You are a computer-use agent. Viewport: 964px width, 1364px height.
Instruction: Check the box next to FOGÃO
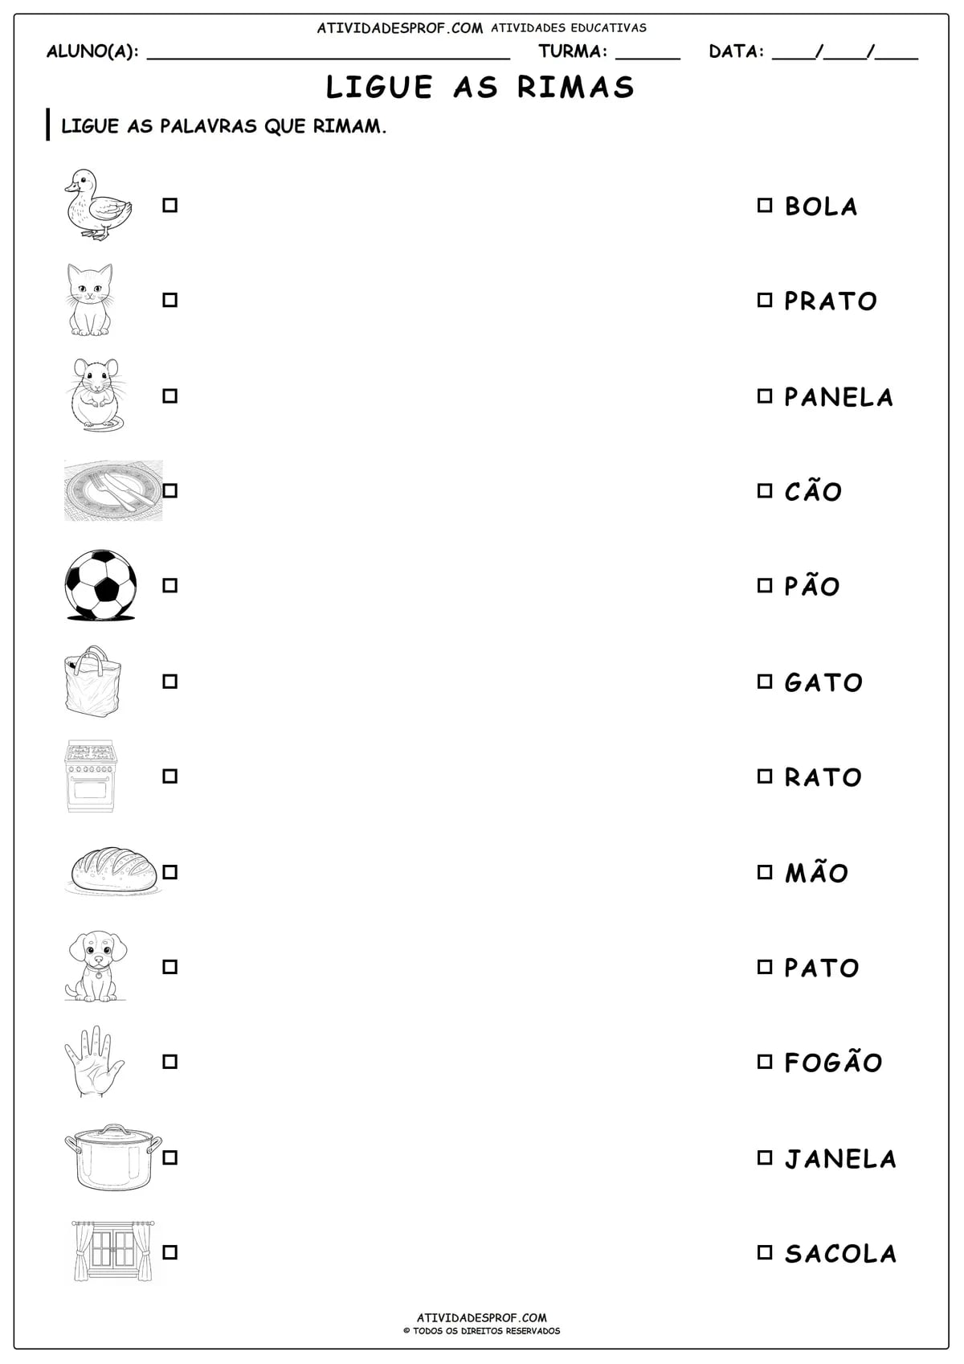click(x=764, y=1061)
